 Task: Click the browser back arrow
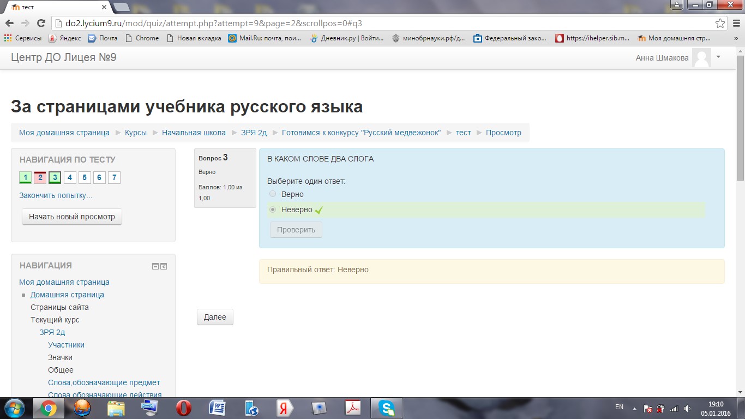(x=9, y=23)
